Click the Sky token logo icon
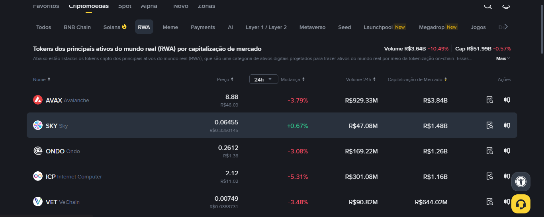544x217 pixels. tap(38, 126)
